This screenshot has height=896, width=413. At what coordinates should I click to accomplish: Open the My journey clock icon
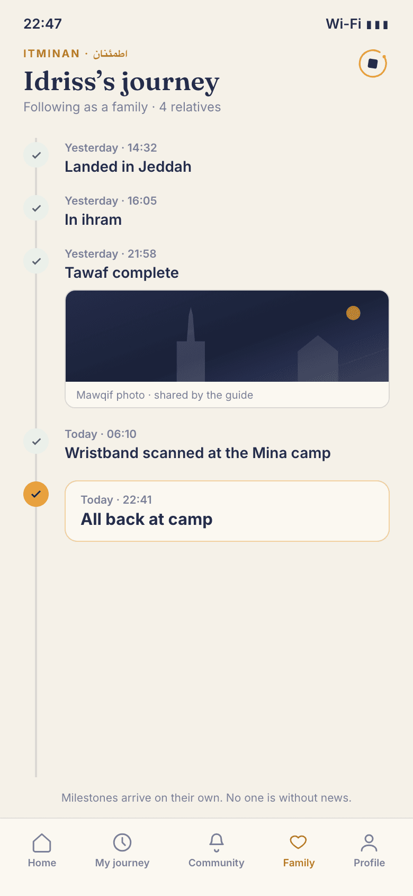click(122, 842)
